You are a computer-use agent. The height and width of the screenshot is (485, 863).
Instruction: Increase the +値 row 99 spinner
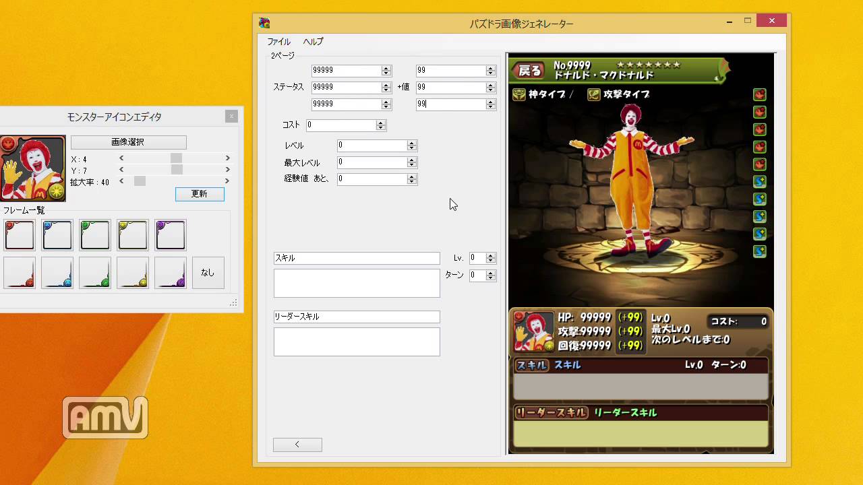coord(490,85)
